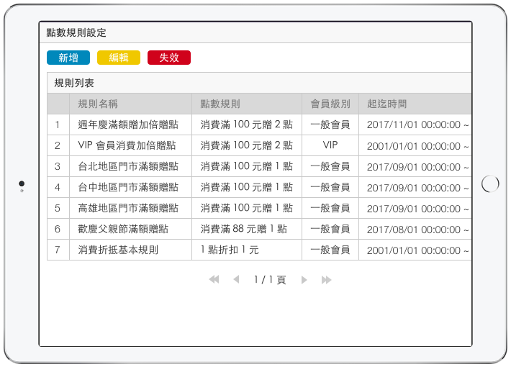Select the 週年慶滿額贈加倍贈點 rule row
The width and height of the screenshot is (511, 367).
click(x=127, y=125)
